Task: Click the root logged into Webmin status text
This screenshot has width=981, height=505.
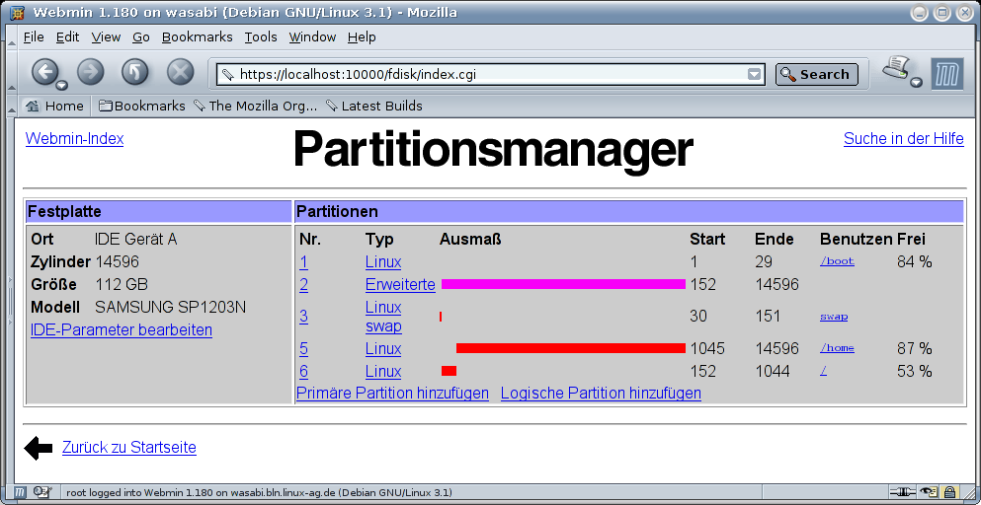Action: [259, 492]
